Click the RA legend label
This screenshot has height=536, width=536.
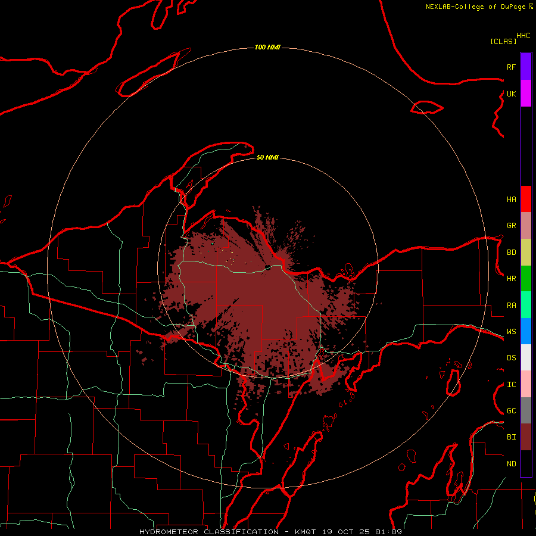[511, 306]
